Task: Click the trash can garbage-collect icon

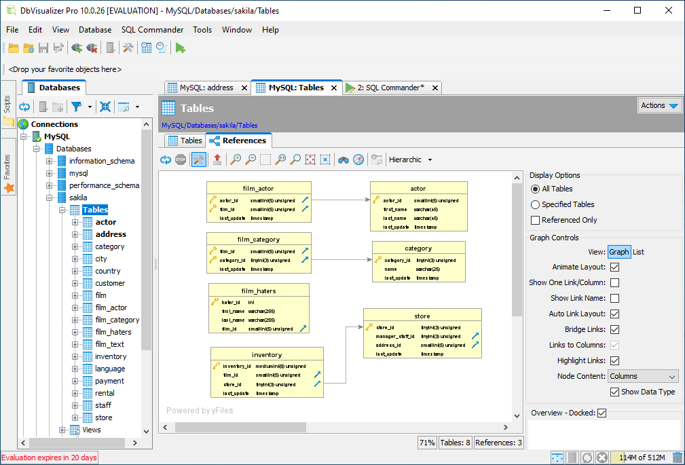Action: [678, 458]
